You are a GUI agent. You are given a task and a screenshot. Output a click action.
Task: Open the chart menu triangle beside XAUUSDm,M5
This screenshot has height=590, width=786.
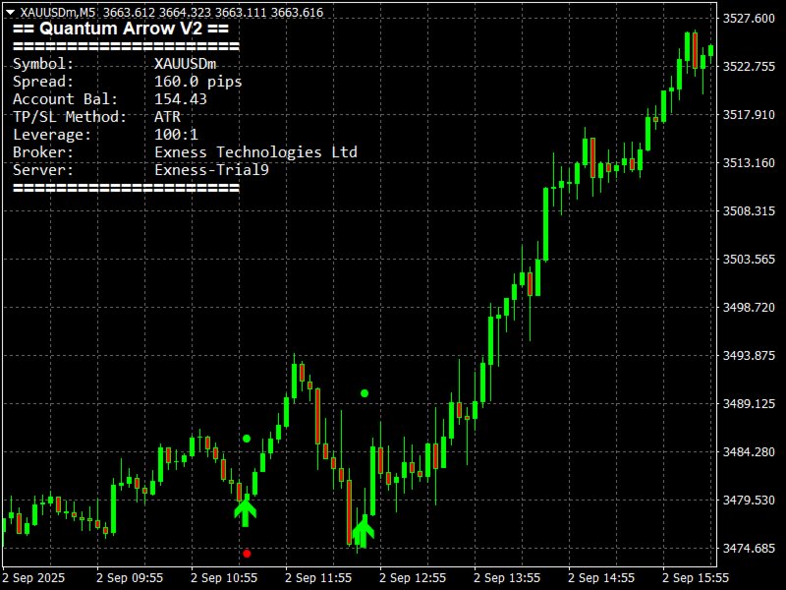point(10,12)
